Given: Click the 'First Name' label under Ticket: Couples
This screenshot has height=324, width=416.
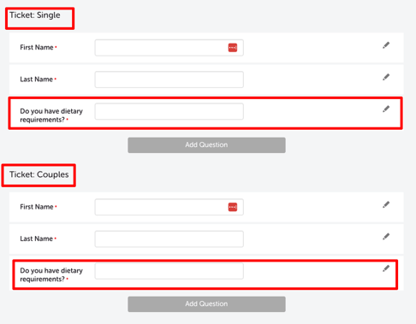Looking at the screenshot, I should click(37, 207).
